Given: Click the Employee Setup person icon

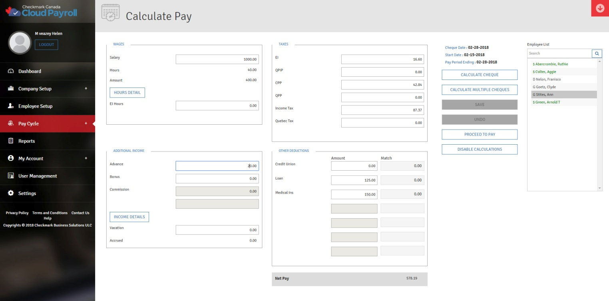Looking at the screenshot, I should click(x=11, y=106).
